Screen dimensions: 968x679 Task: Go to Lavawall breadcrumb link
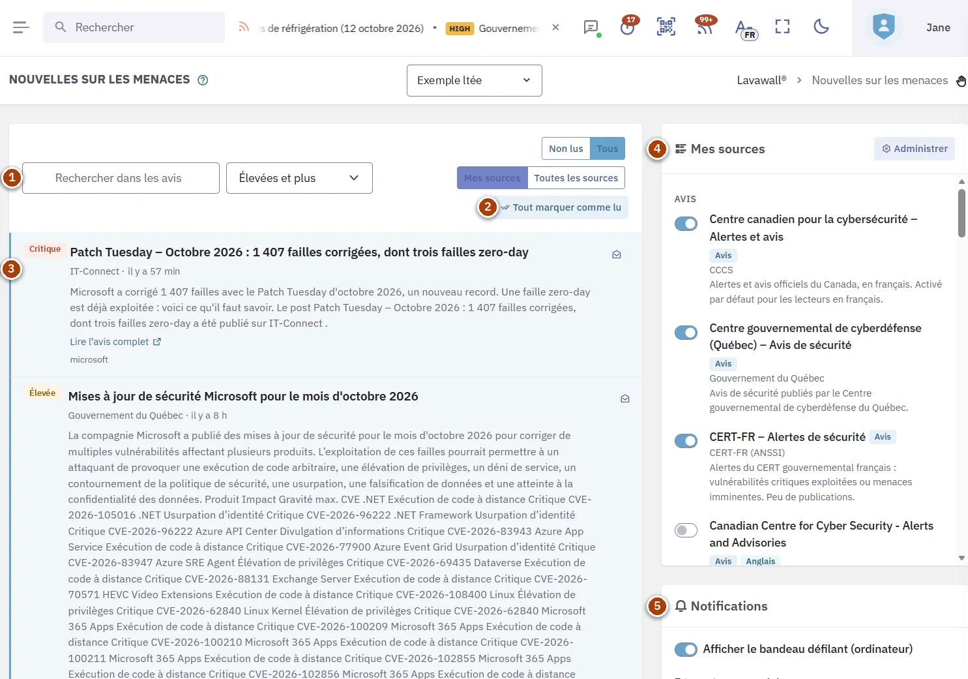(x=761, y=80)
